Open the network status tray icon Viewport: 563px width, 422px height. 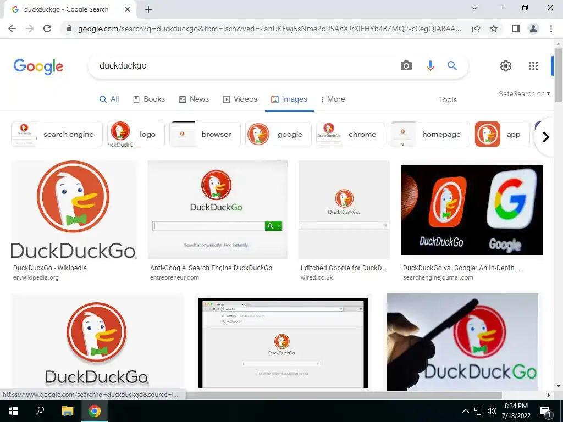coord(479,411)
